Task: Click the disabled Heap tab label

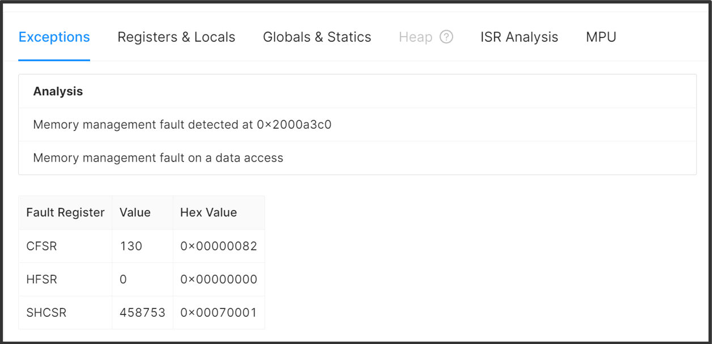Action: click(416, 36)
